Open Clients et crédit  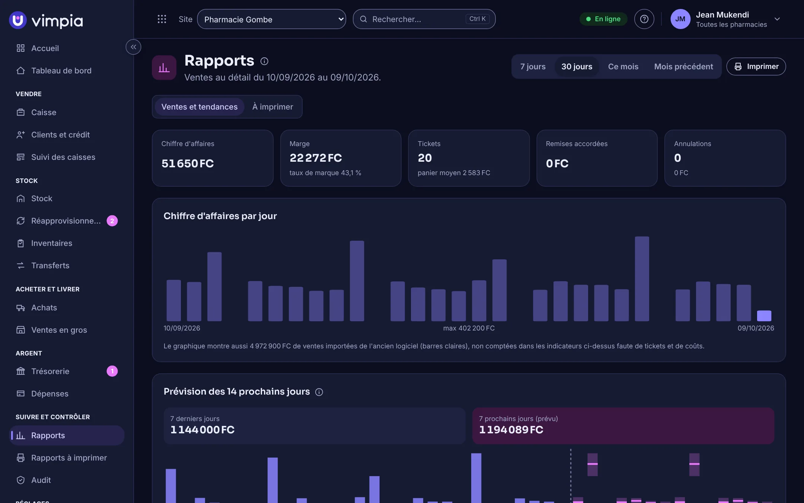(67, 135)
